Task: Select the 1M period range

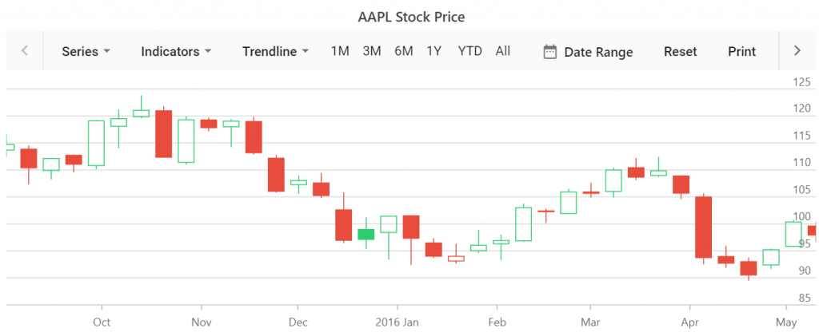Action: 340,51
